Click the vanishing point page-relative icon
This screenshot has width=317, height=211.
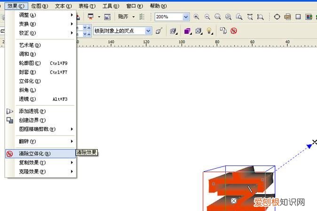159,31
